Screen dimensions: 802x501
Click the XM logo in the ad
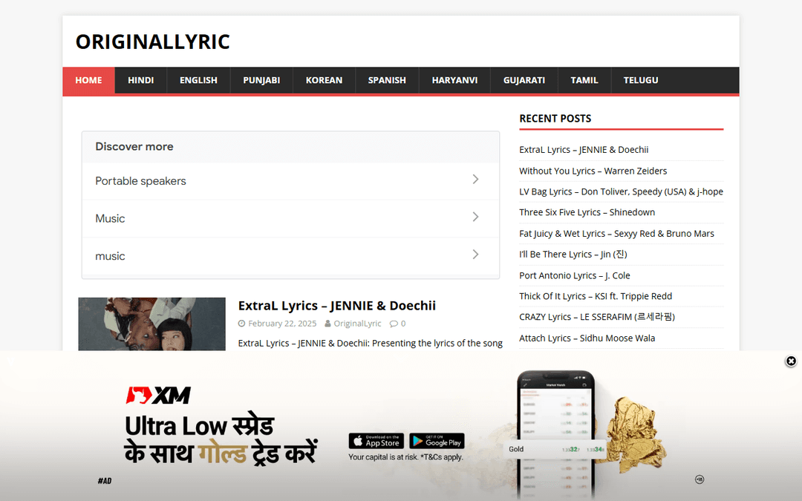tap(159, 395)
